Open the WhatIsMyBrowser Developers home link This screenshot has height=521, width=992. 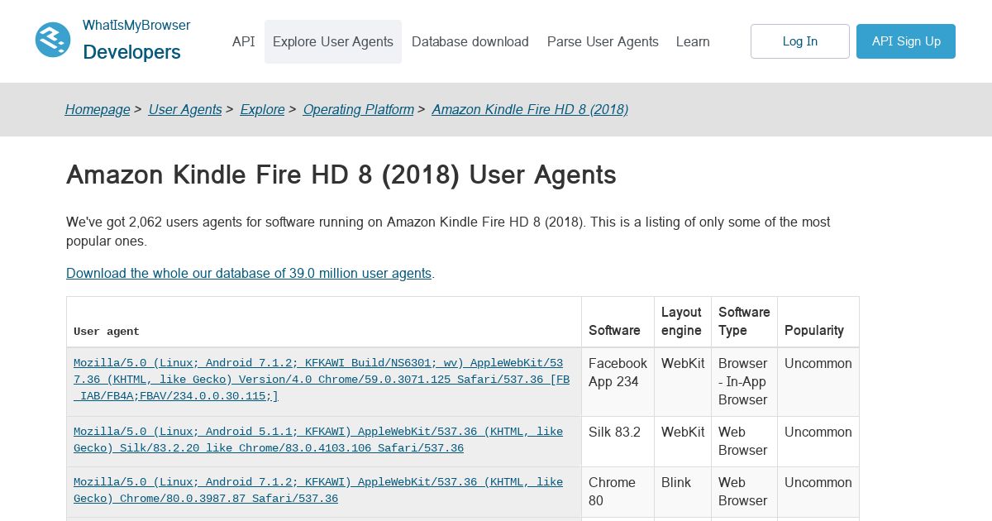136,40
